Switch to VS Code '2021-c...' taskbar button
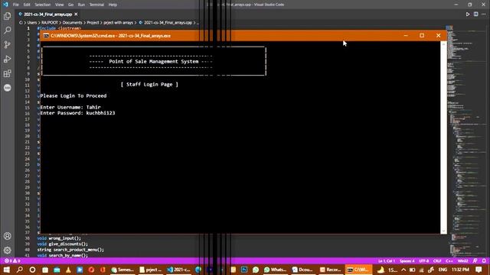 (178, 270)
